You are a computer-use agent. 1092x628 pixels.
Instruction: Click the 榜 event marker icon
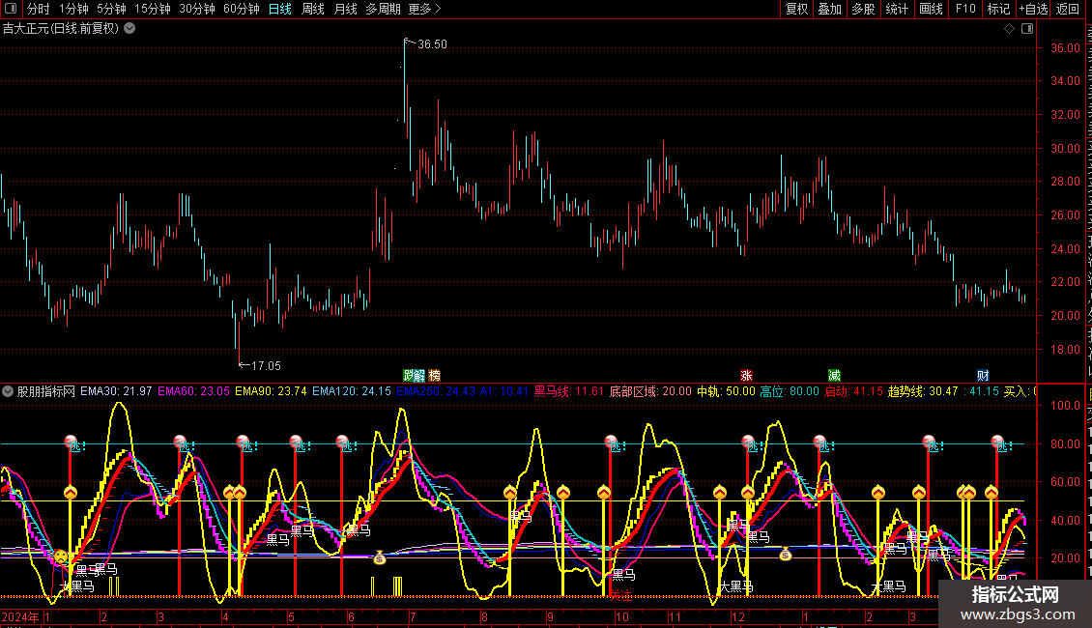[x=434, y=375]
